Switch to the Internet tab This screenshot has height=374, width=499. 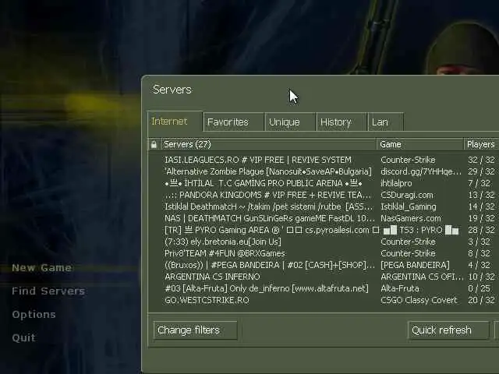click(175, 122)
